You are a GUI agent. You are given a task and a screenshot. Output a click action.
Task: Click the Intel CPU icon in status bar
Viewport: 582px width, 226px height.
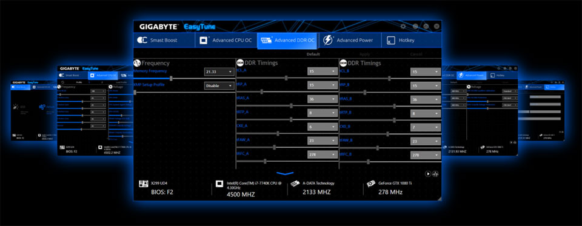pos(220,184)
